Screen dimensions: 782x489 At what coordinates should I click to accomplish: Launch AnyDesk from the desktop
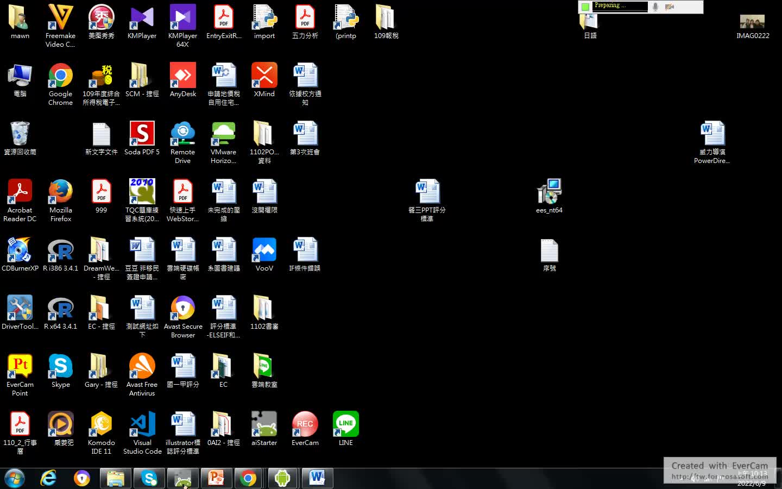(x=182, y=80)
